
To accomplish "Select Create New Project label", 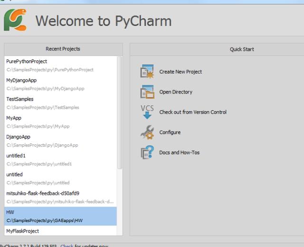I will [180, 72].
